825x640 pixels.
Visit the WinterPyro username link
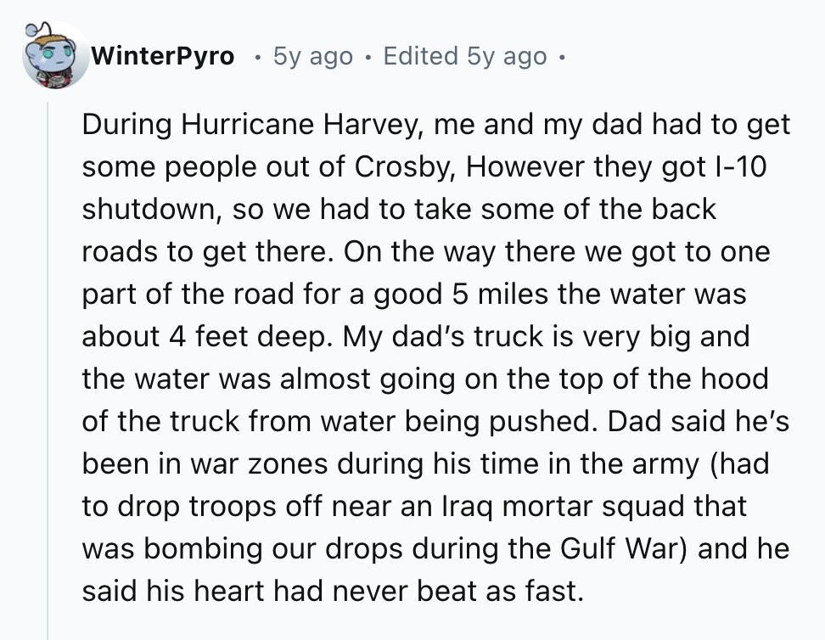[x=163, y=56]
